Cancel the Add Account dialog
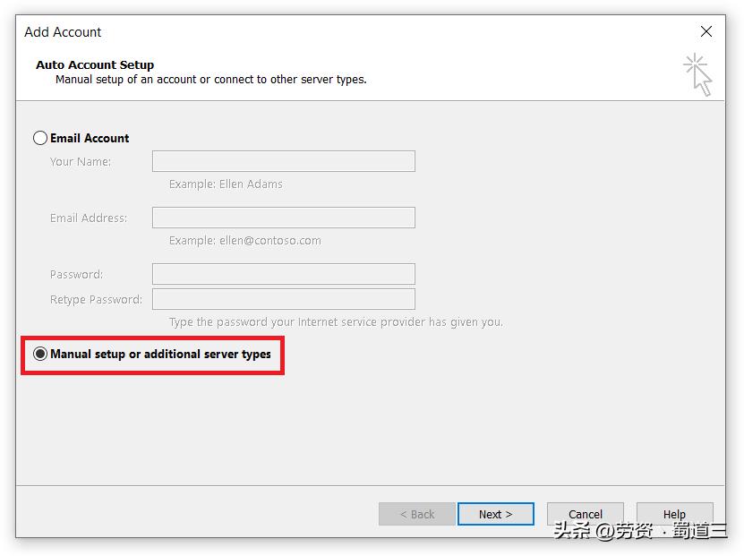 [x=585, y=514]
